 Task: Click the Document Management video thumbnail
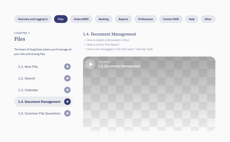pyautogui.click(x=149, y=94)
